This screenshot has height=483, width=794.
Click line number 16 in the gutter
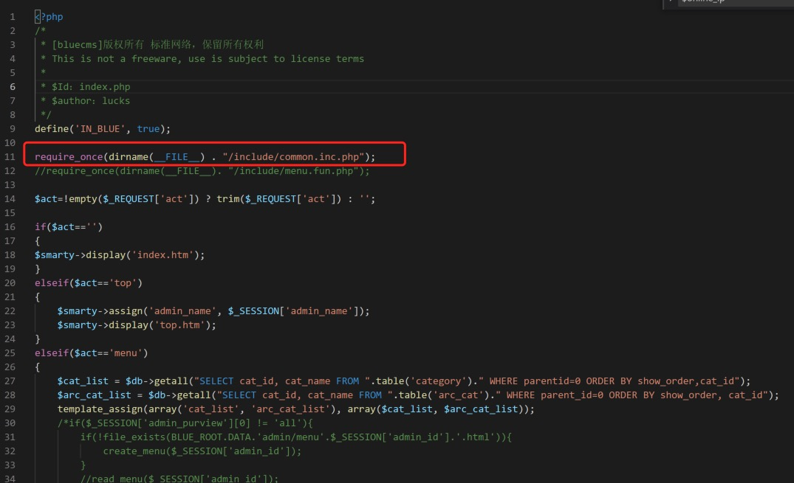[x=10, y=227]
